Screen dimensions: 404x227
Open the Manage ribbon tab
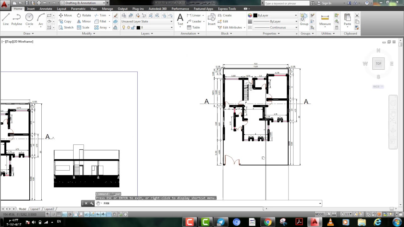point(107,9)
